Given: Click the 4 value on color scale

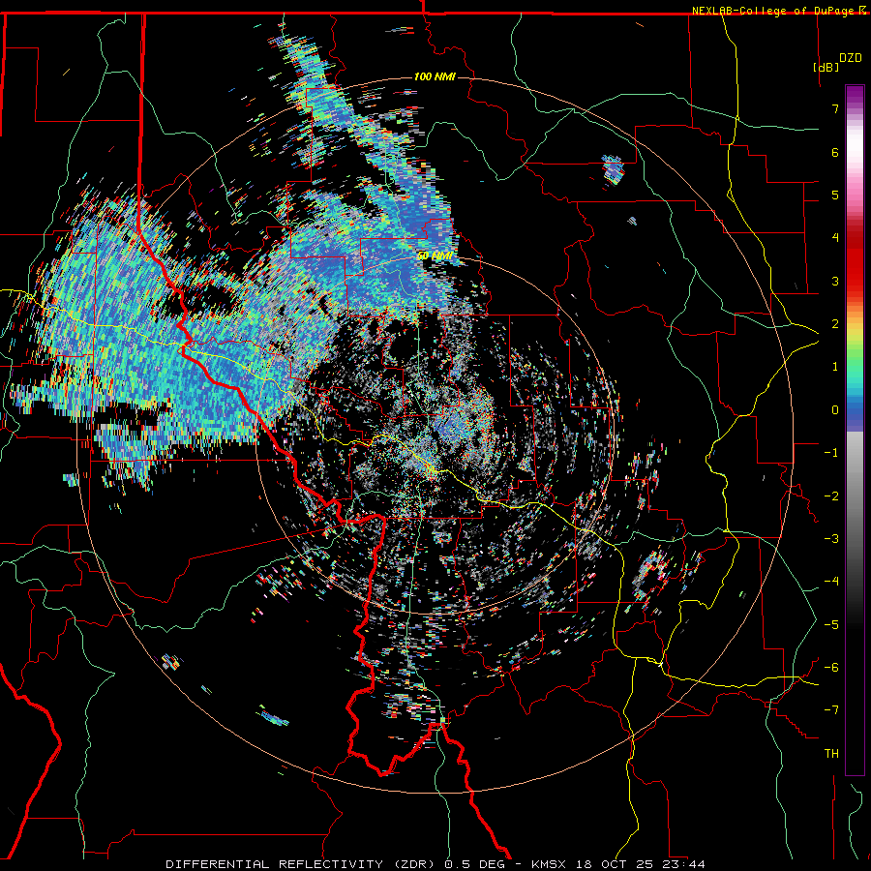Looking at the screenshot, I should [x=835, y=238].
